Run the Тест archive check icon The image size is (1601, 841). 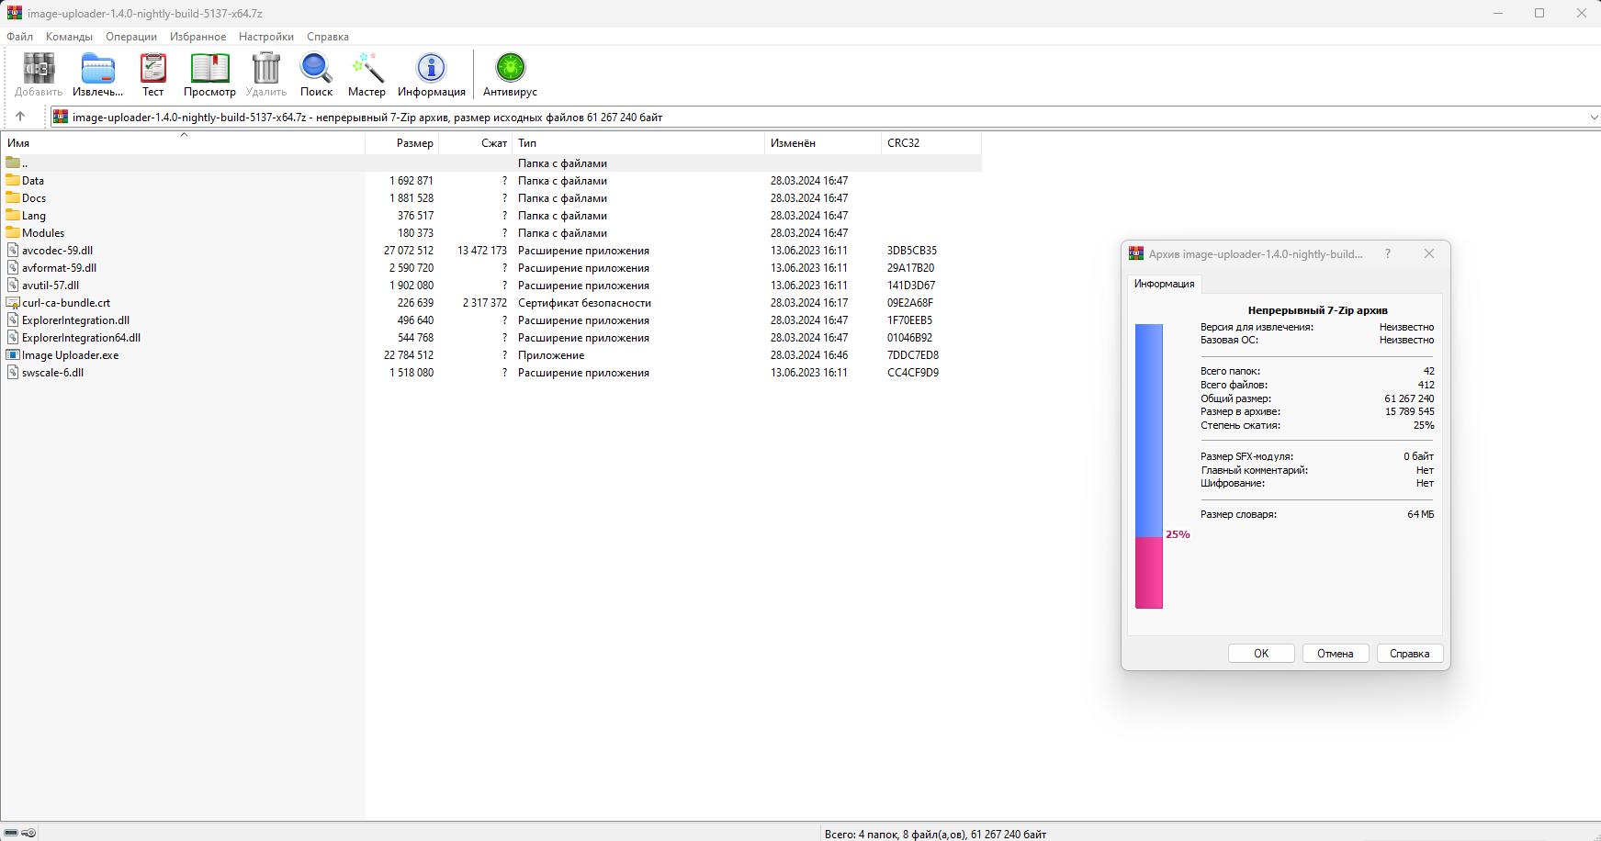pos(152,69)
